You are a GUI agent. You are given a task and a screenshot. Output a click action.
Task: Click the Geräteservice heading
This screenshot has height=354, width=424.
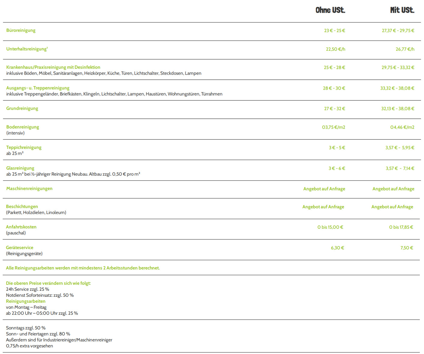[20, 248]
